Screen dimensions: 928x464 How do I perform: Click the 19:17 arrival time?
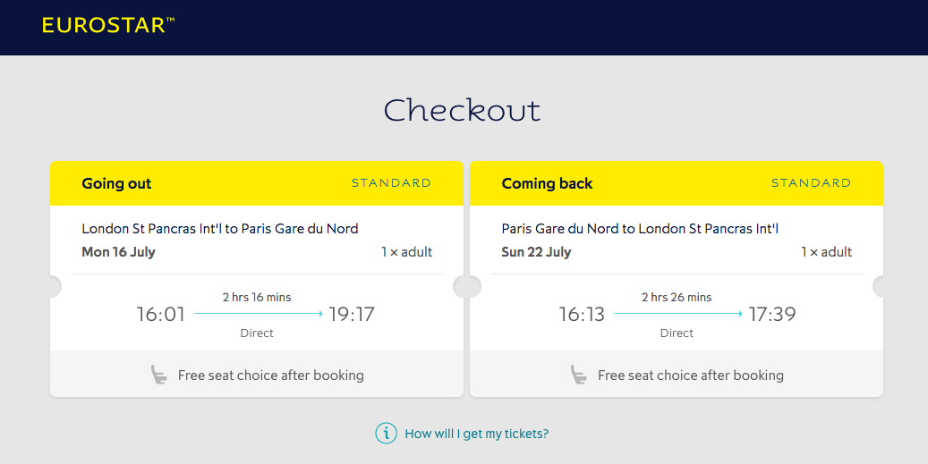[x=353, y=314]
